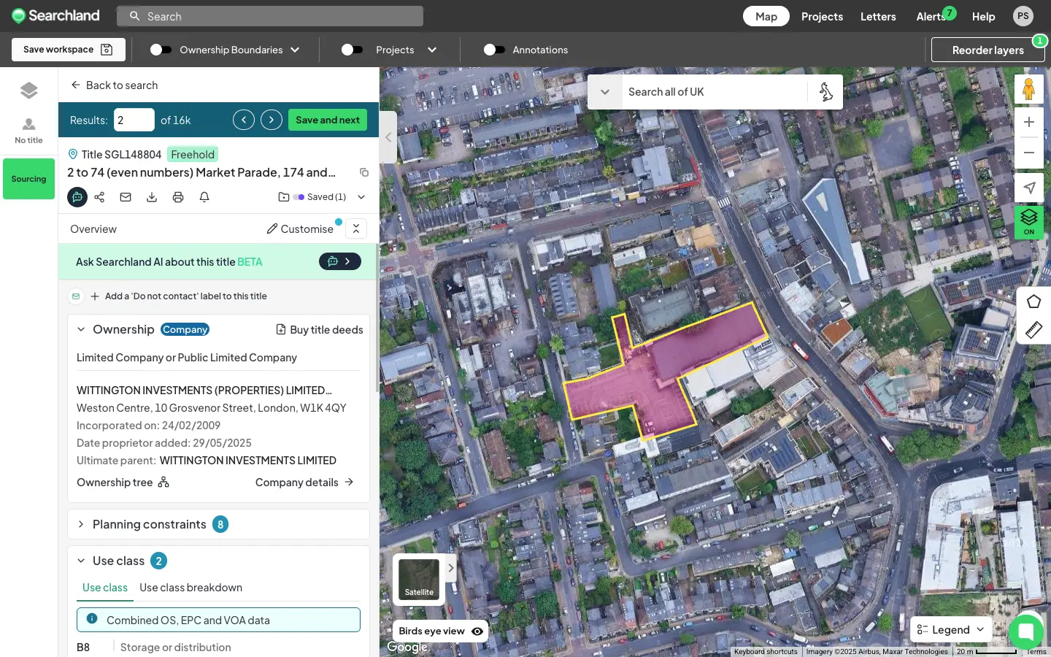The width and height of the screenshot is (1051, 657).
Task: Expand basemap options arrow beside Satellite
Action: tap(451, 567)
